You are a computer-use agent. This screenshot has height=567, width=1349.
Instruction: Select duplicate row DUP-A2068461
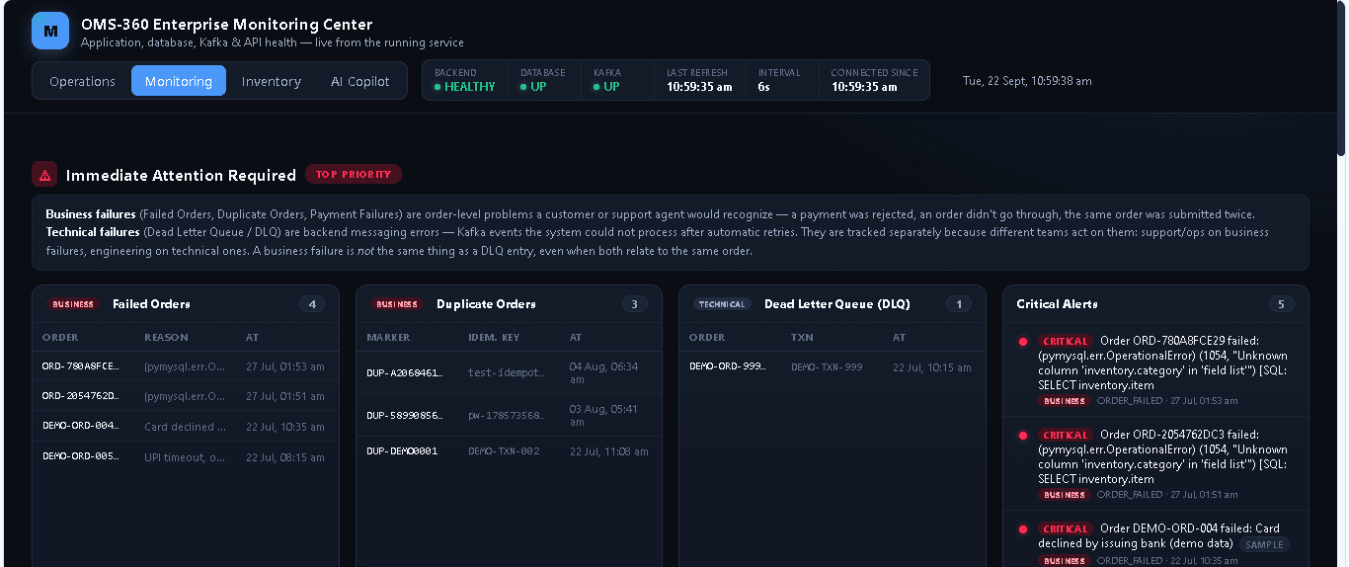point(510,373)
